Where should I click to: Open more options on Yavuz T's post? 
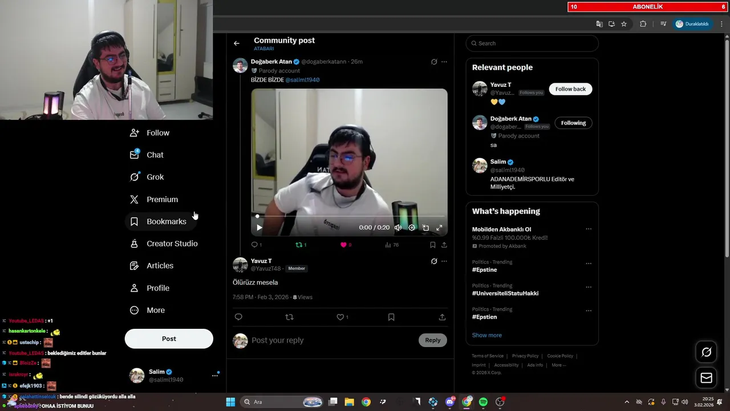(444, 261)
